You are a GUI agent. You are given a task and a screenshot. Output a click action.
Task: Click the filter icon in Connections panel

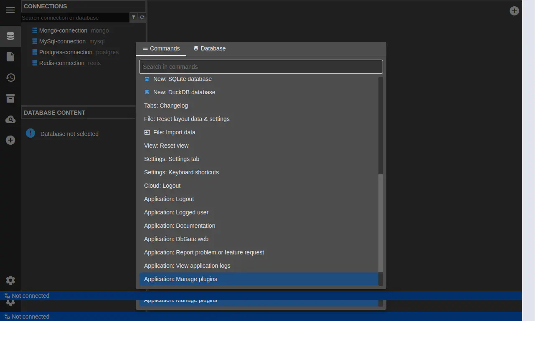[134, 18]
